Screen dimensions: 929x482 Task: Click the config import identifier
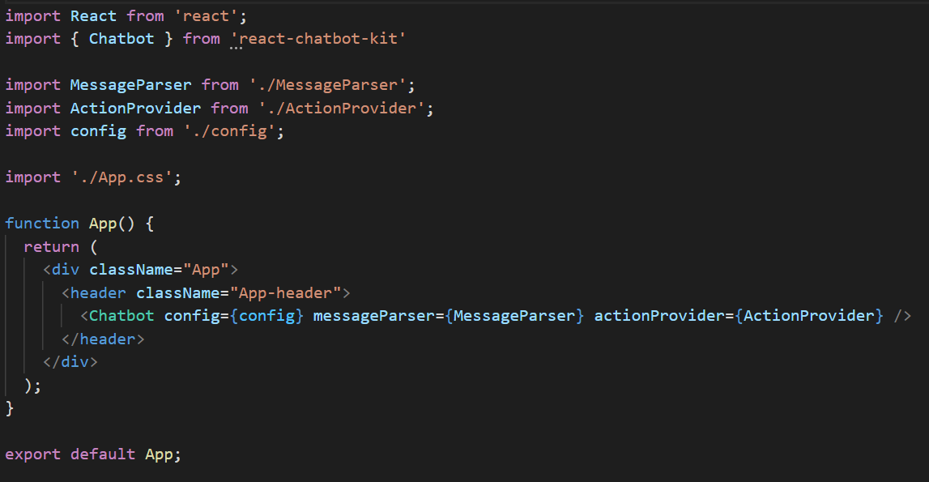coord(98,130)
